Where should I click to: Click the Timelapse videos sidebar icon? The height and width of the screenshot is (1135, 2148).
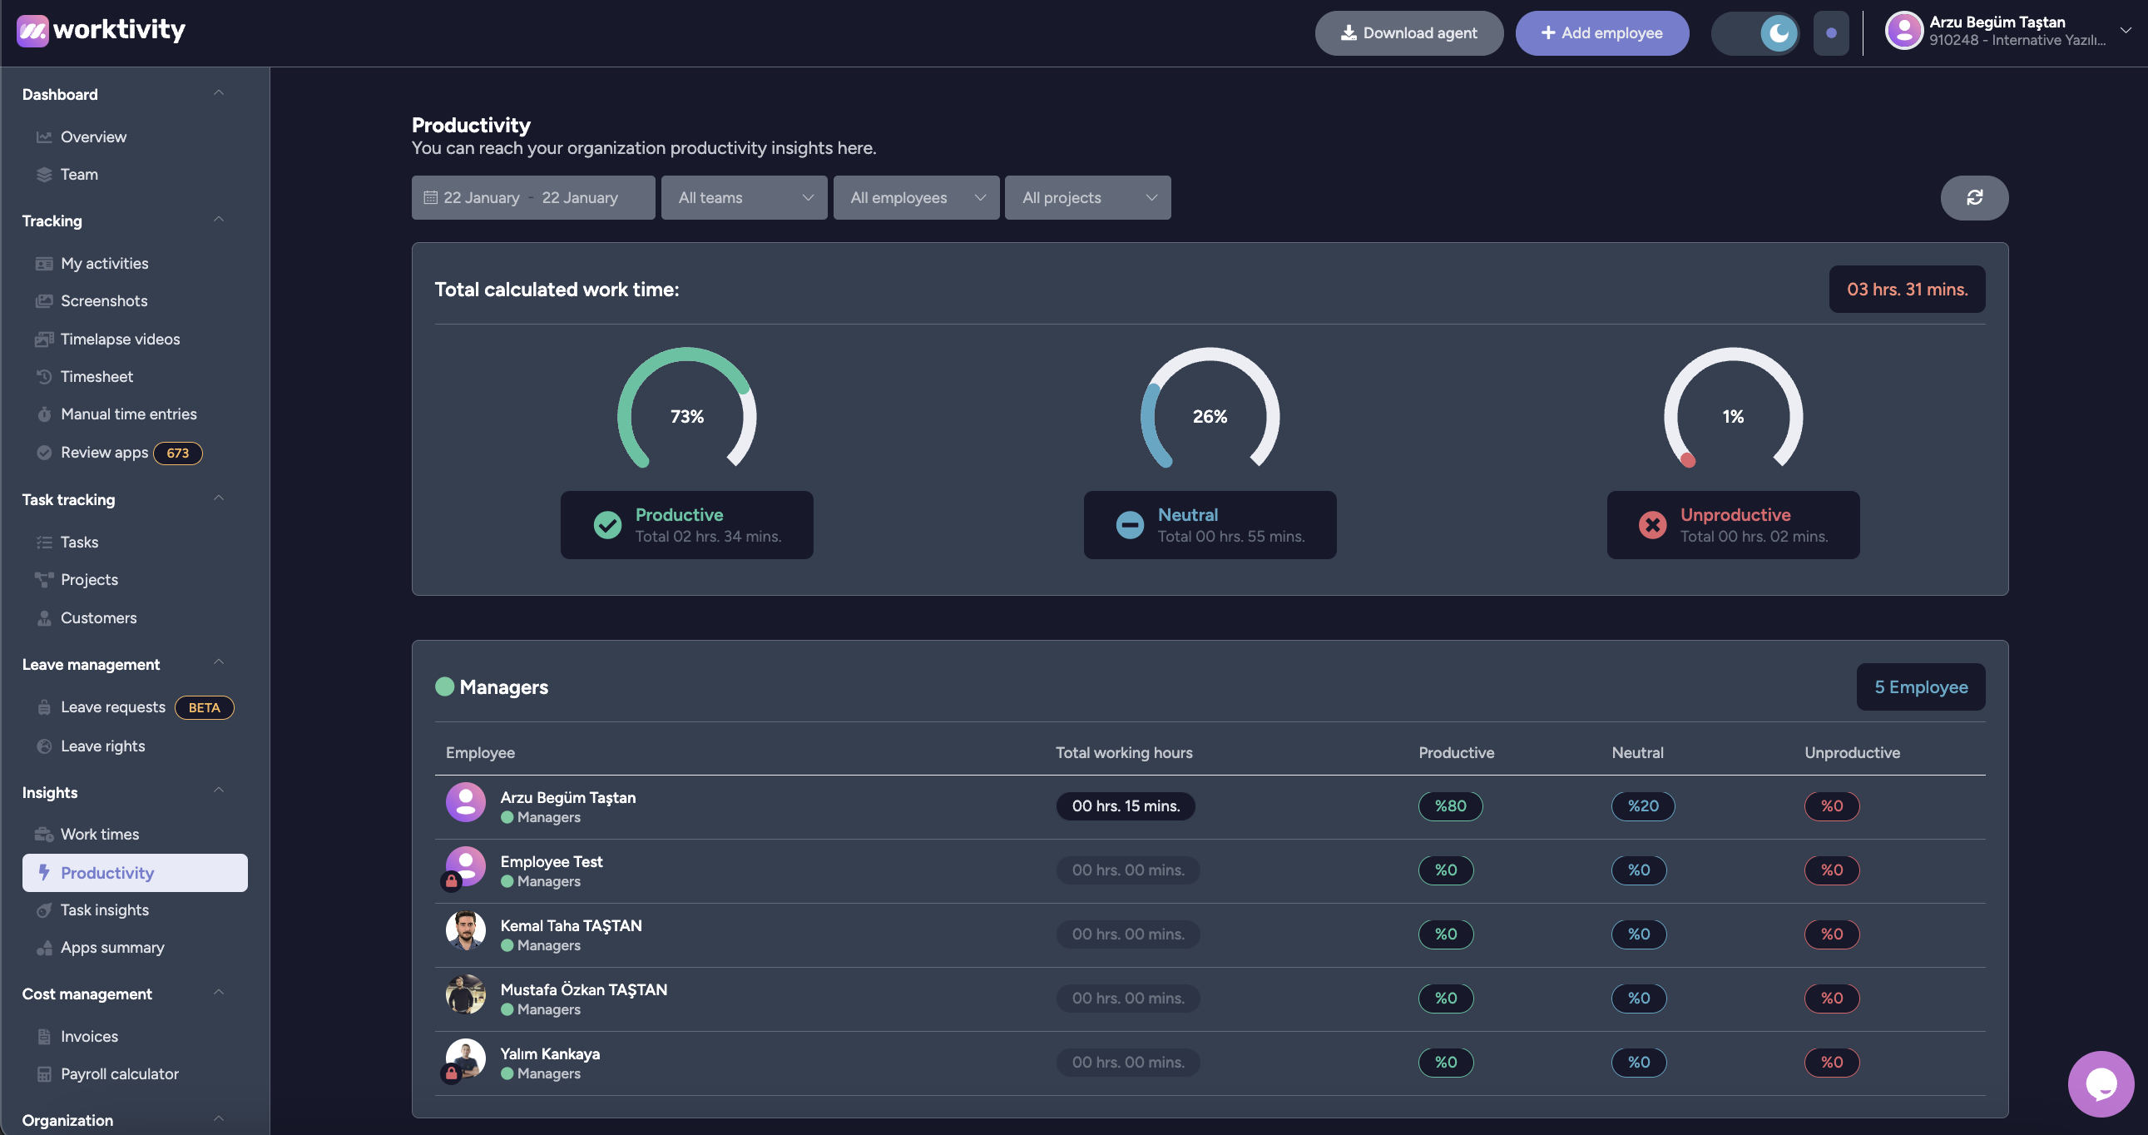44,339
